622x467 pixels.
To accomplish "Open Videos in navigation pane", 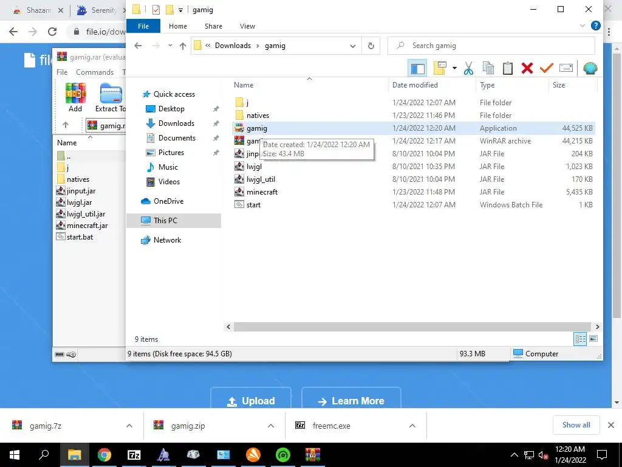I will pyautogui.click(x=169, y=182).
